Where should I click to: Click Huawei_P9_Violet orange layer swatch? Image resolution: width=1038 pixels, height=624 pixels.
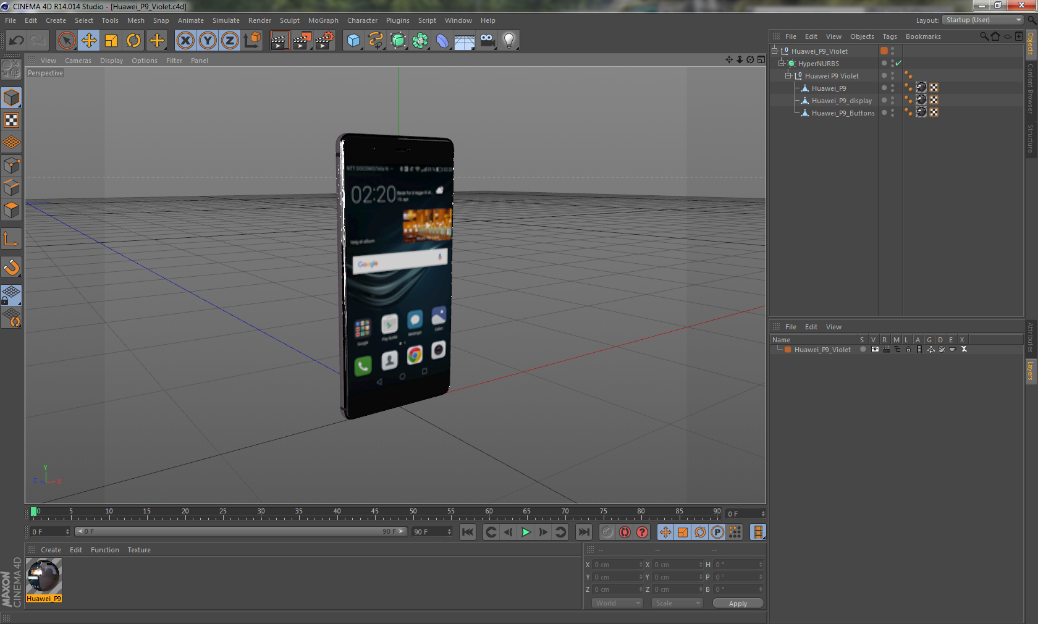[x=884, y=51]
